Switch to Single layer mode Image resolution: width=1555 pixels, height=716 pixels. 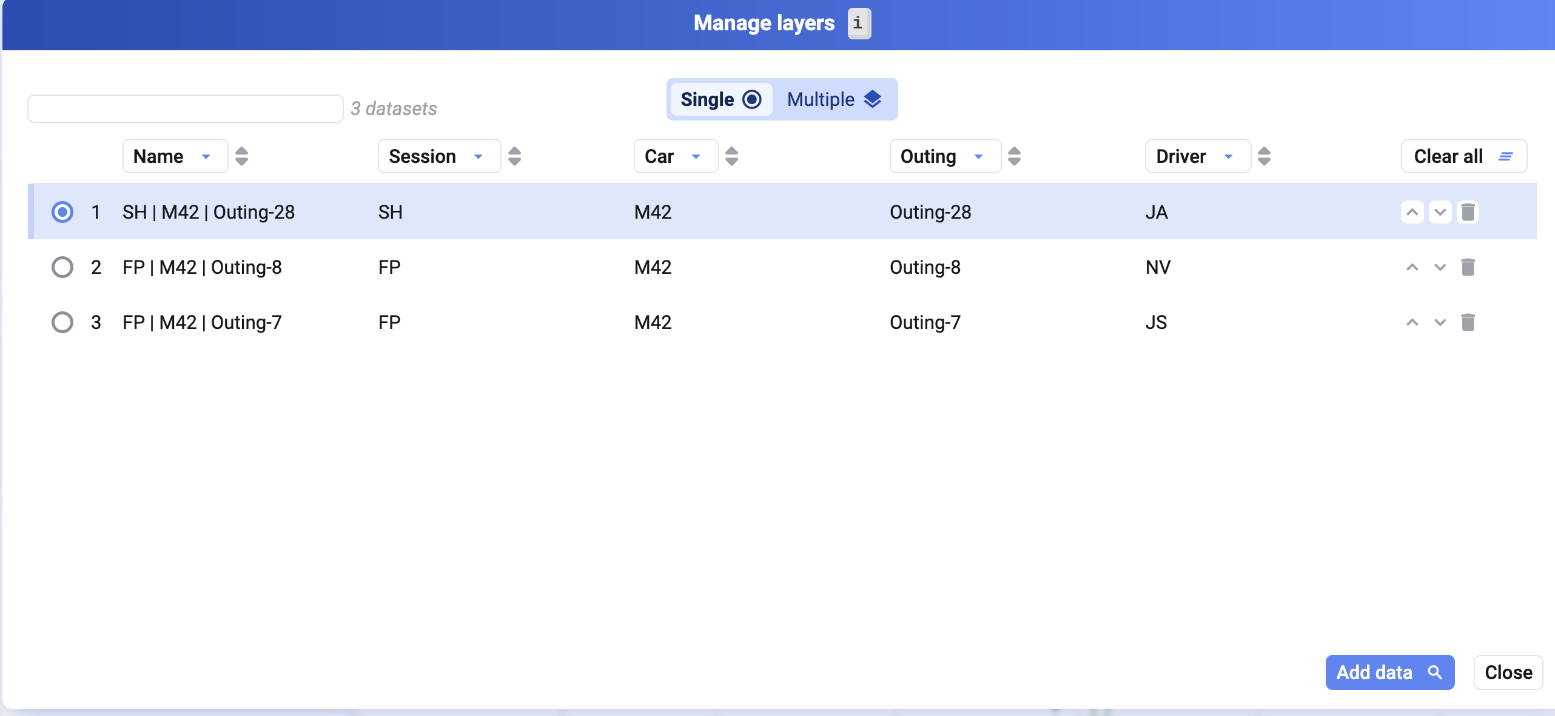720,99
